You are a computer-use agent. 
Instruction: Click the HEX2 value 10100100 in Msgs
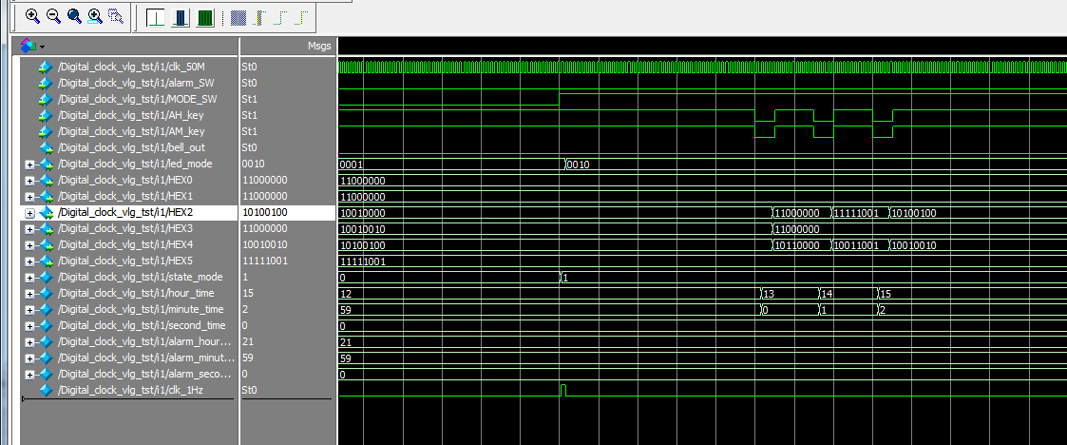265,213
